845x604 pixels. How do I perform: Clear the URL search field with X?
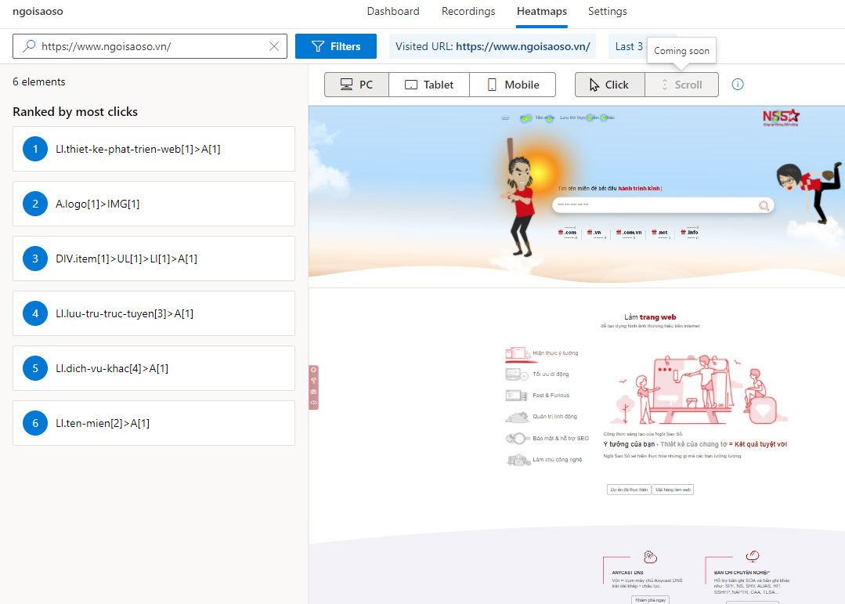click(274, 46)
